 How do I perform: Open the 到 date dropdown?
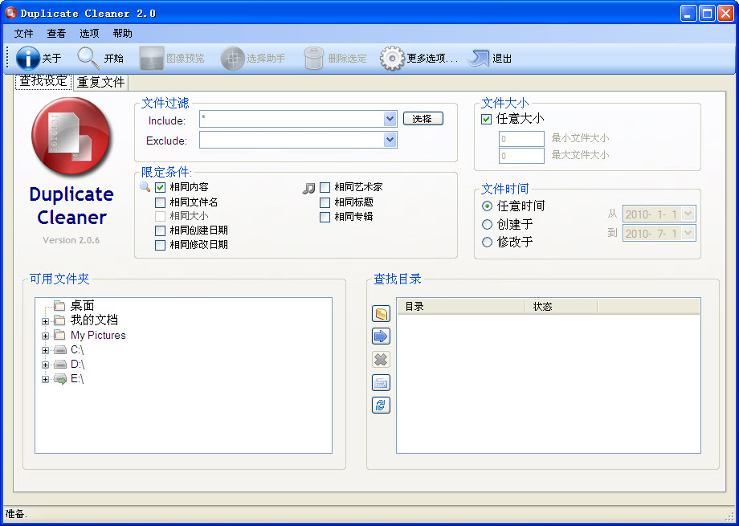coord(688,233)
